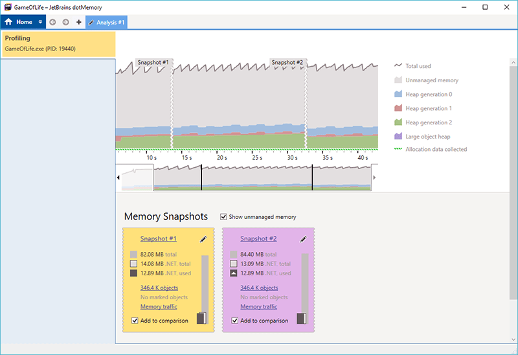518x355 pixels.
Task: Click the Home tab button
Action: pos(19,22)
